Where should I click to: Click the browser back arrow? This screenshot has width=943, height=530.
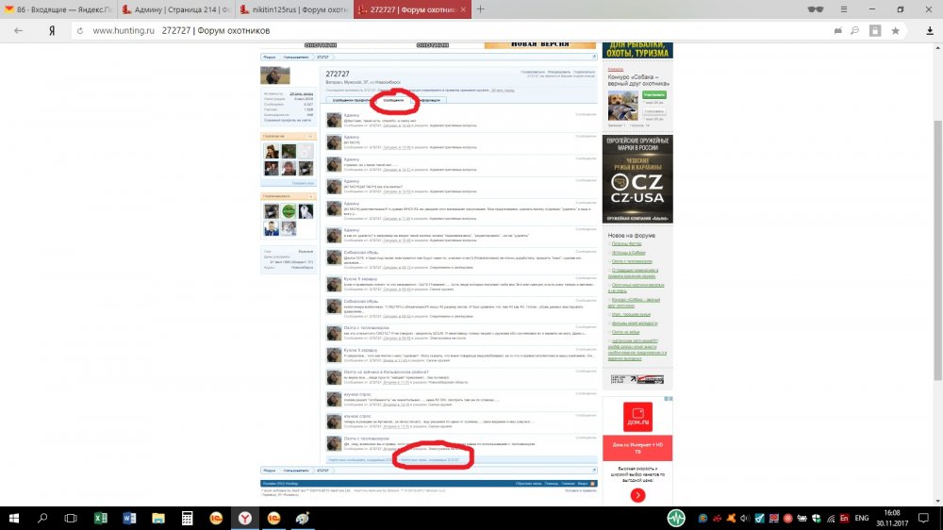tap(17, 30)
